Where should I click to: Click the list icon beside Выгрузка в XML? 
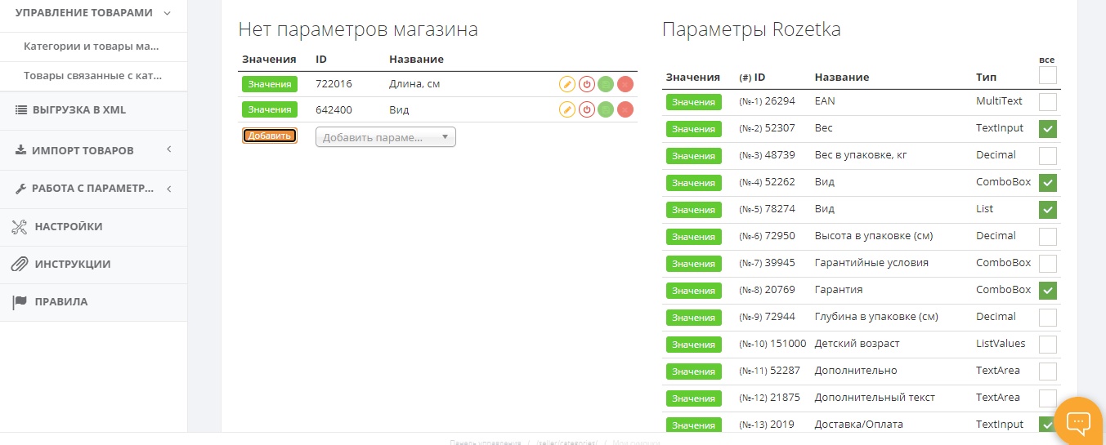[21, 109]
